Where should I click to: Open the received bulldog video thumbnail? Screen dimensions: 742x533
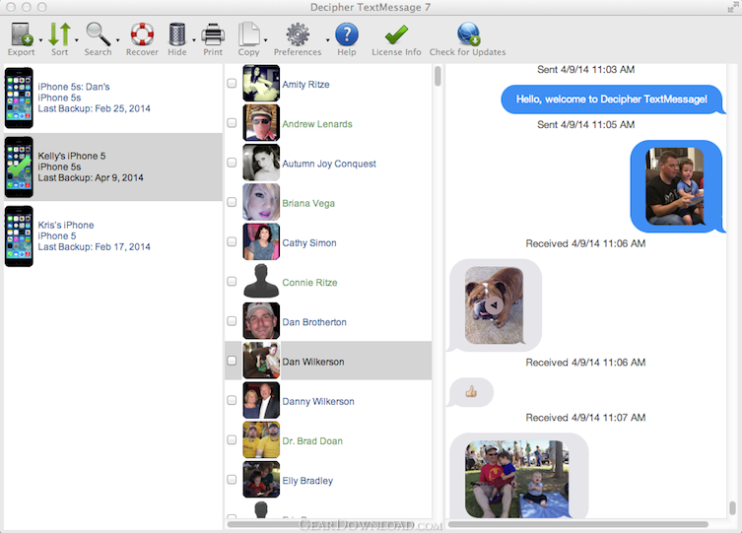pos(494,305)
